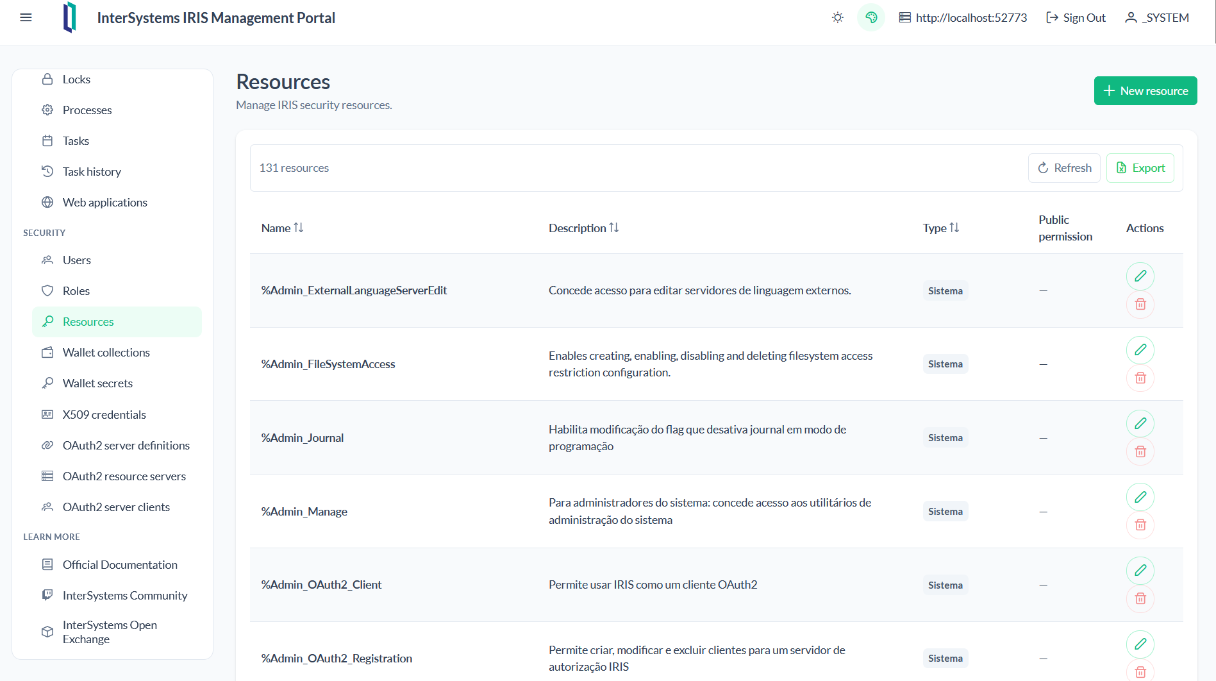Open Wallet secrets page
The height and width of the screenshot is (681, 1216).
click(117, 383)
